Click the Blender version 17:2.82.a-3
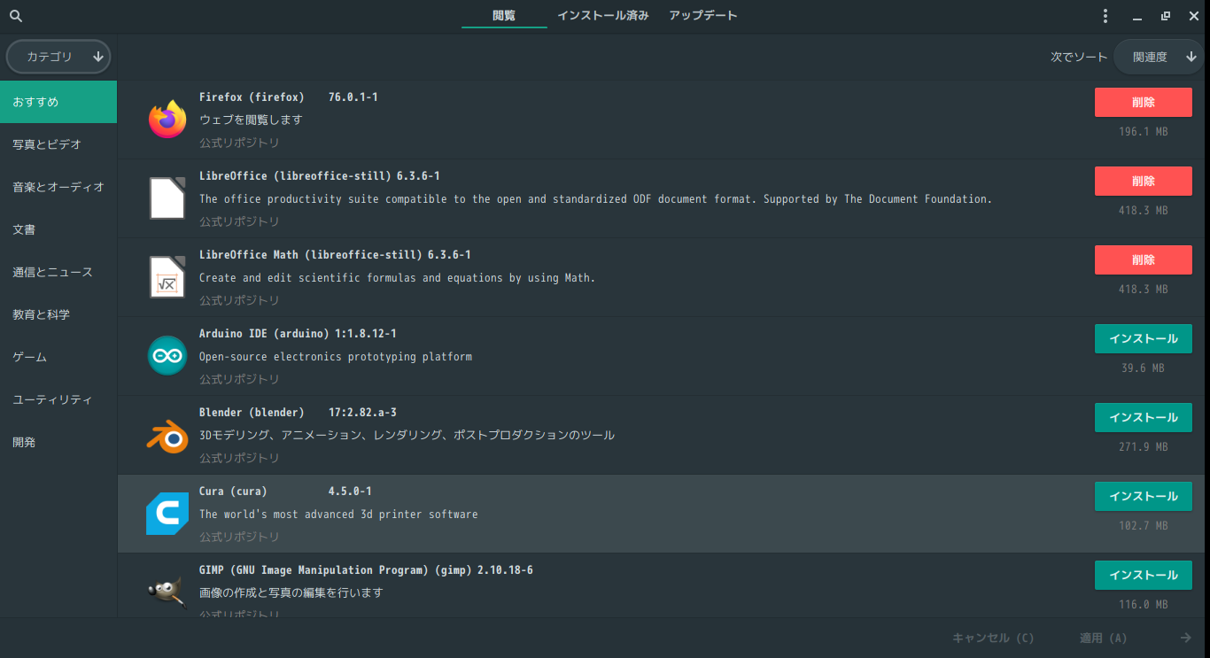 (x=362, y=412)
